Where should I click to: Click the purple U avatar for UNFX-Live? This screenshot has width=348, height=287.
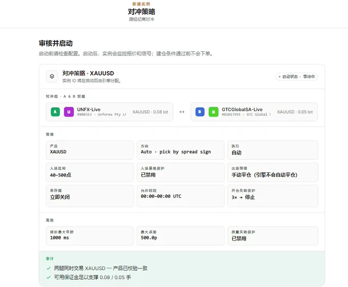coord(69,112)
